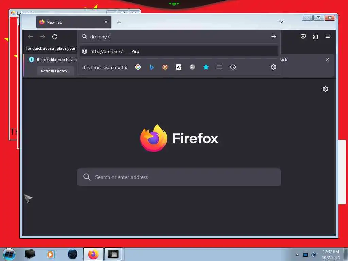
Task: Search this time with DuckDuckGo icon
Action: [x=165, y=67]
